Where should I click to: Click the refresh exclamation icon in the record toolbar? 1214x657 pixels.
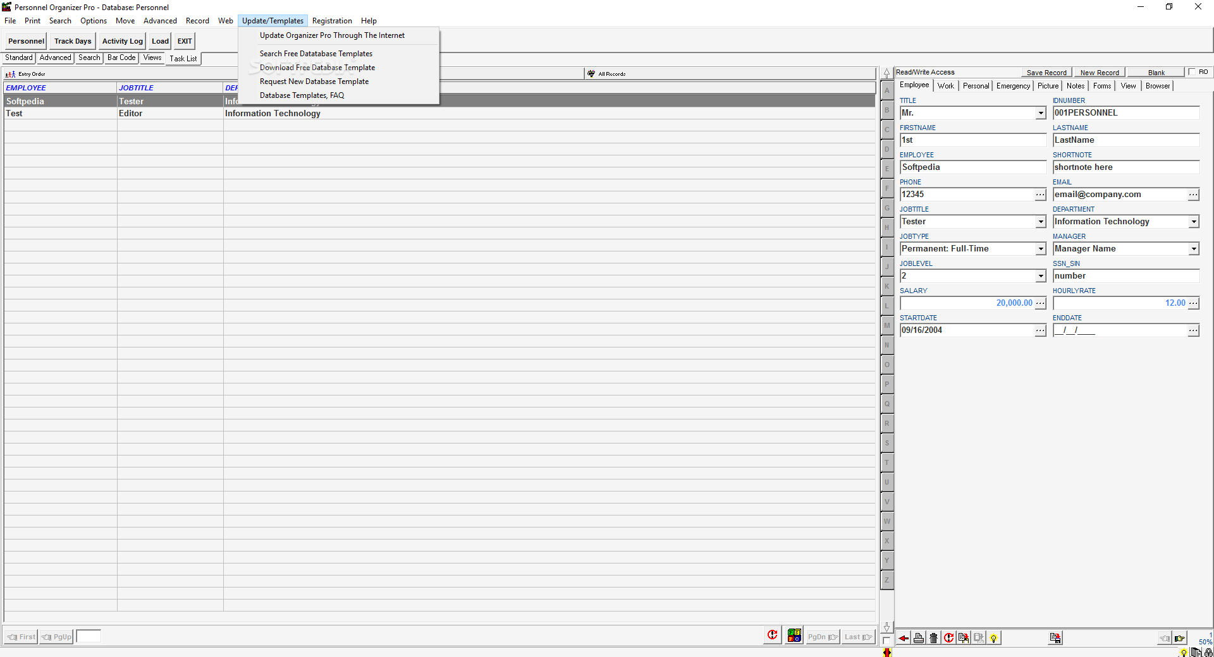click(x=949, y=638)
